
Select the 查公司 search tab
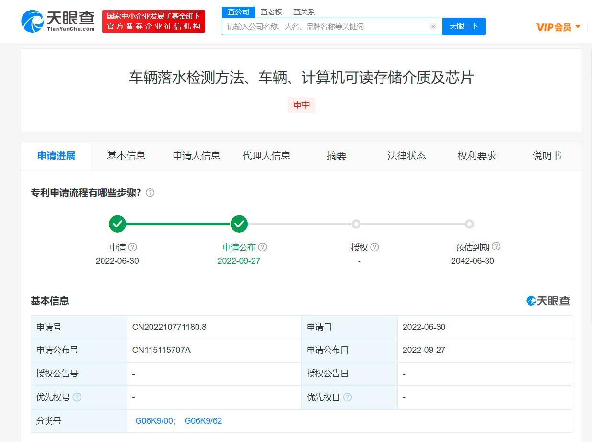(238, 11)
